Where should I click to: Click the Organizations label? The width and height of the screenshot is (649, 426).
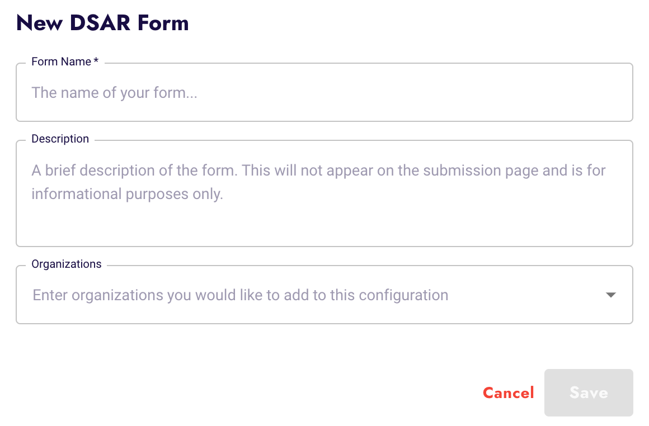pos(66,264)
